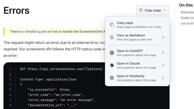Open the 'Codes wi…' table of contents link
This screenshot has width=194, height=109.
(x=187, y=18)
